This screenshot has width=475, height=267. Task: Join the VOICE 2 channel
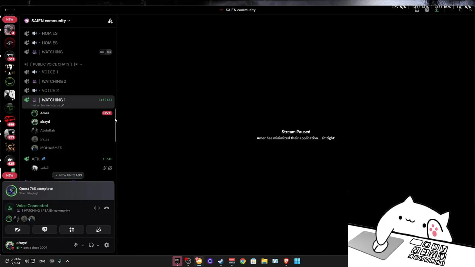[x=68, y=90]
